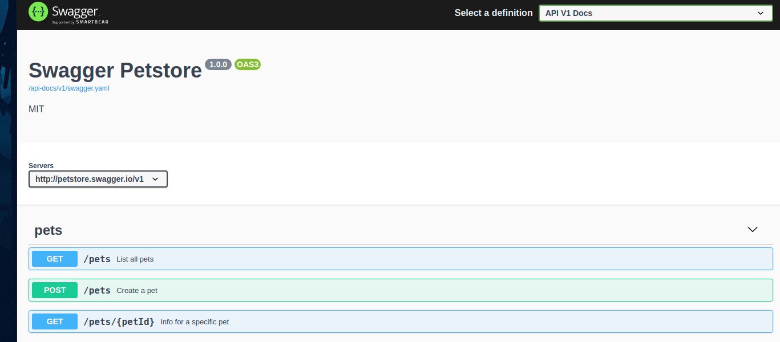This screenshot has height=342, width=780.
Task: Click the 1.0.0 version badge
Action: (x=218, y=64)
